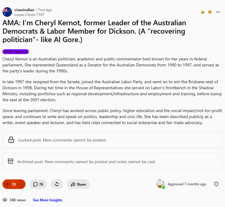Open the three-dot post options menu
This screenshot has height=207, width=225.
pos(218,12)
